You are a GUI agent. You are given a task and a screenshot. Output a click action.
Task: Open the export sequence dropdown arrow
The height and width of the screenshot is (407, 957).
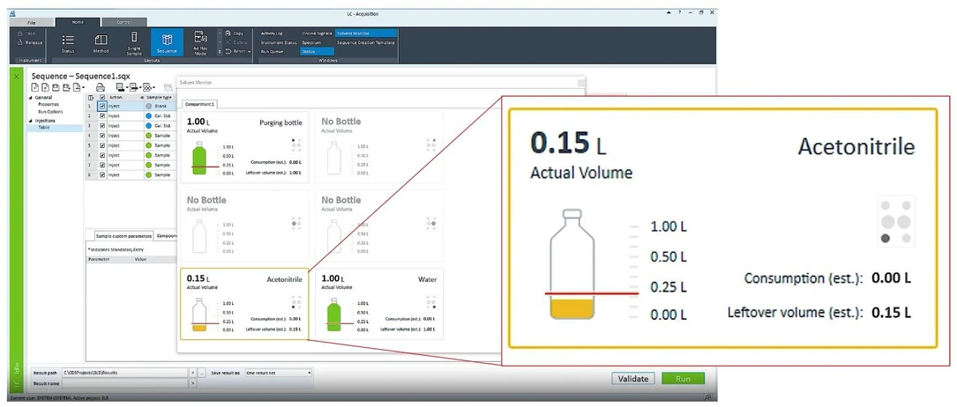click(x=82, y=88)
